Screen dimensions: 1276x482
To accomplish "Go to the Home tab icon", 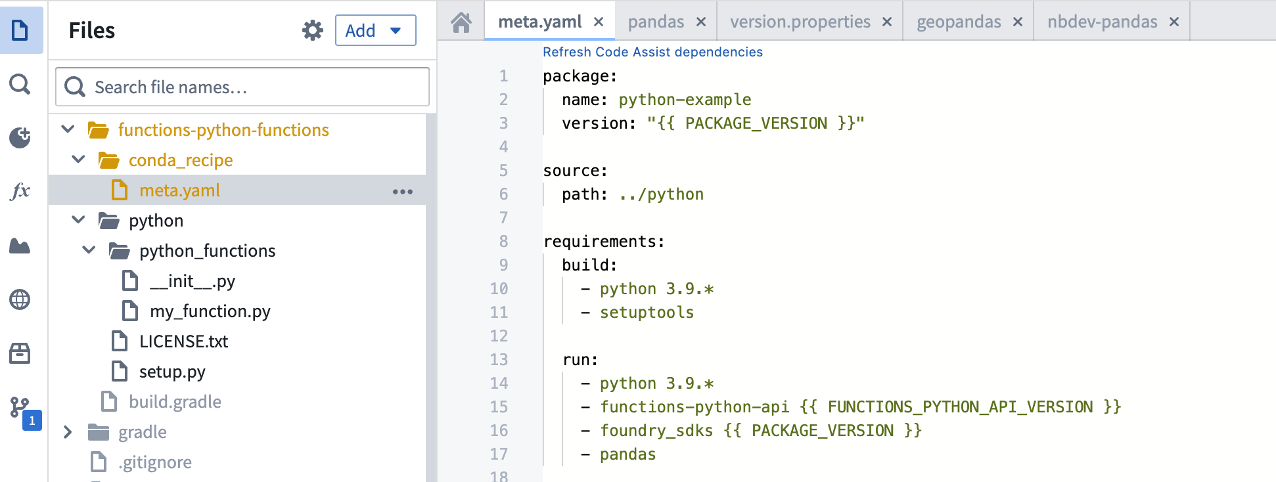I will [461, 22].
